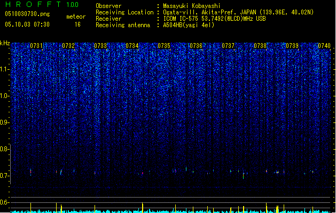Click the 1.0 frequency axis label

(x=4, y=96)
